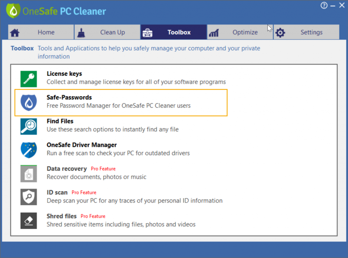Screen dimensions: 348x258
Task: Select the Toolbox tab
Action: coord(174,32)
